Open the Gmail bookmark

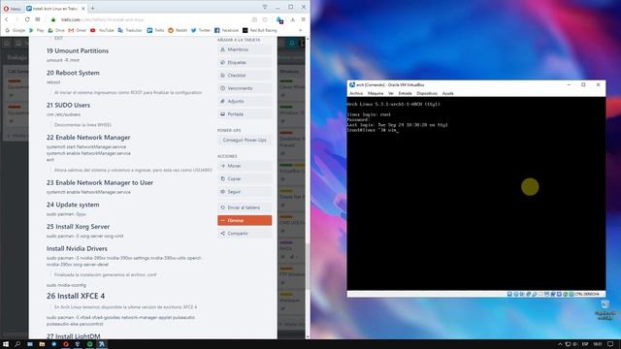click(x=78, y=30)
